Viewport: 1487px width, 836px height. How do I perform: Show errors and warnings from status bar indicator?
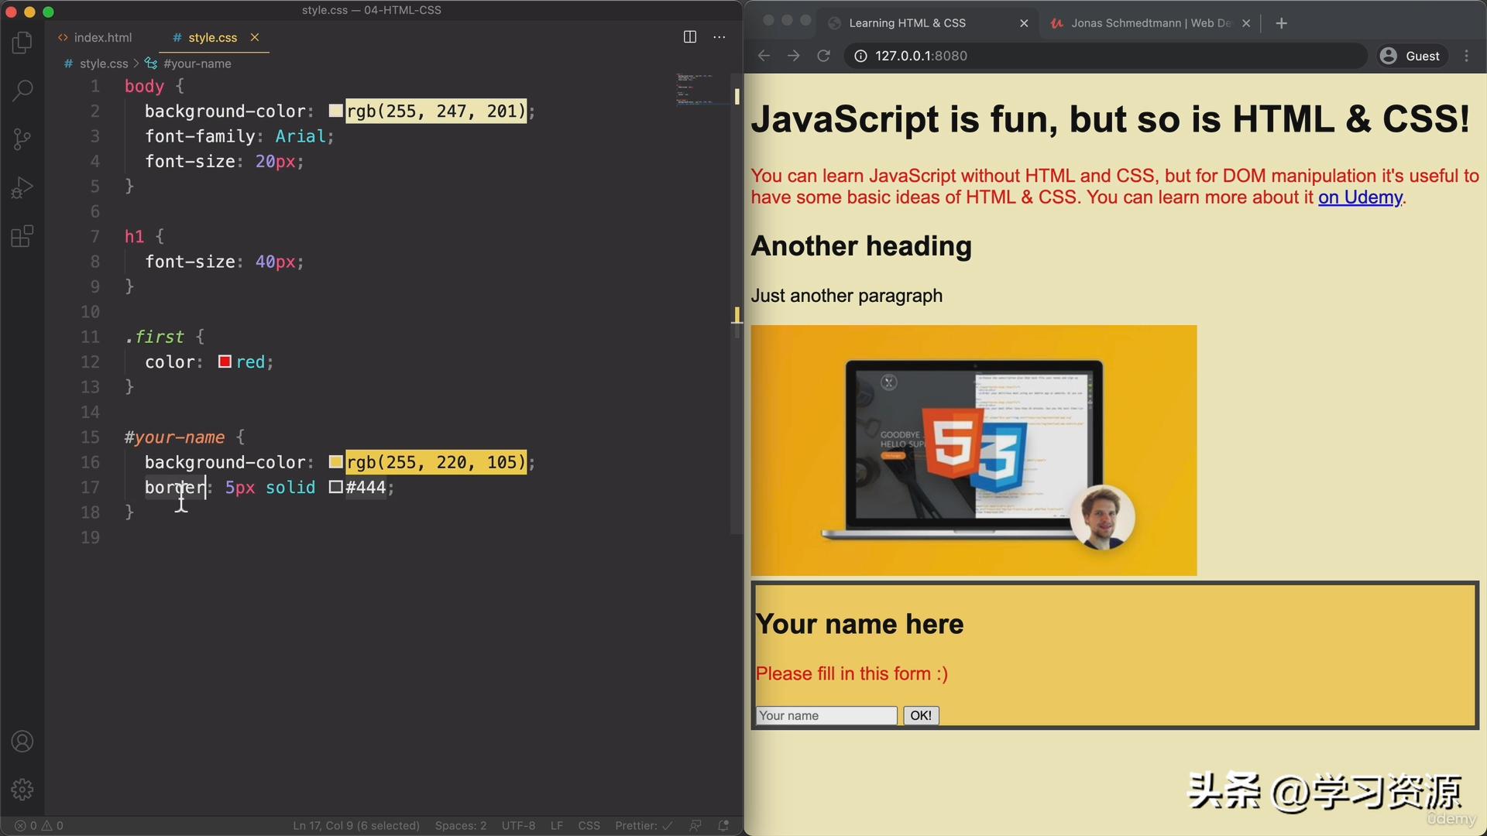tap(35, 825)
